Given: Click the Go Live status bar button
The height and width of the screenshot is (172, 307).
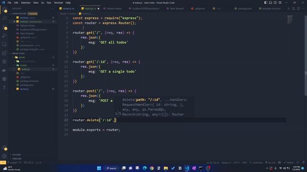Looking at the screenshot, I should pos(270,162).
